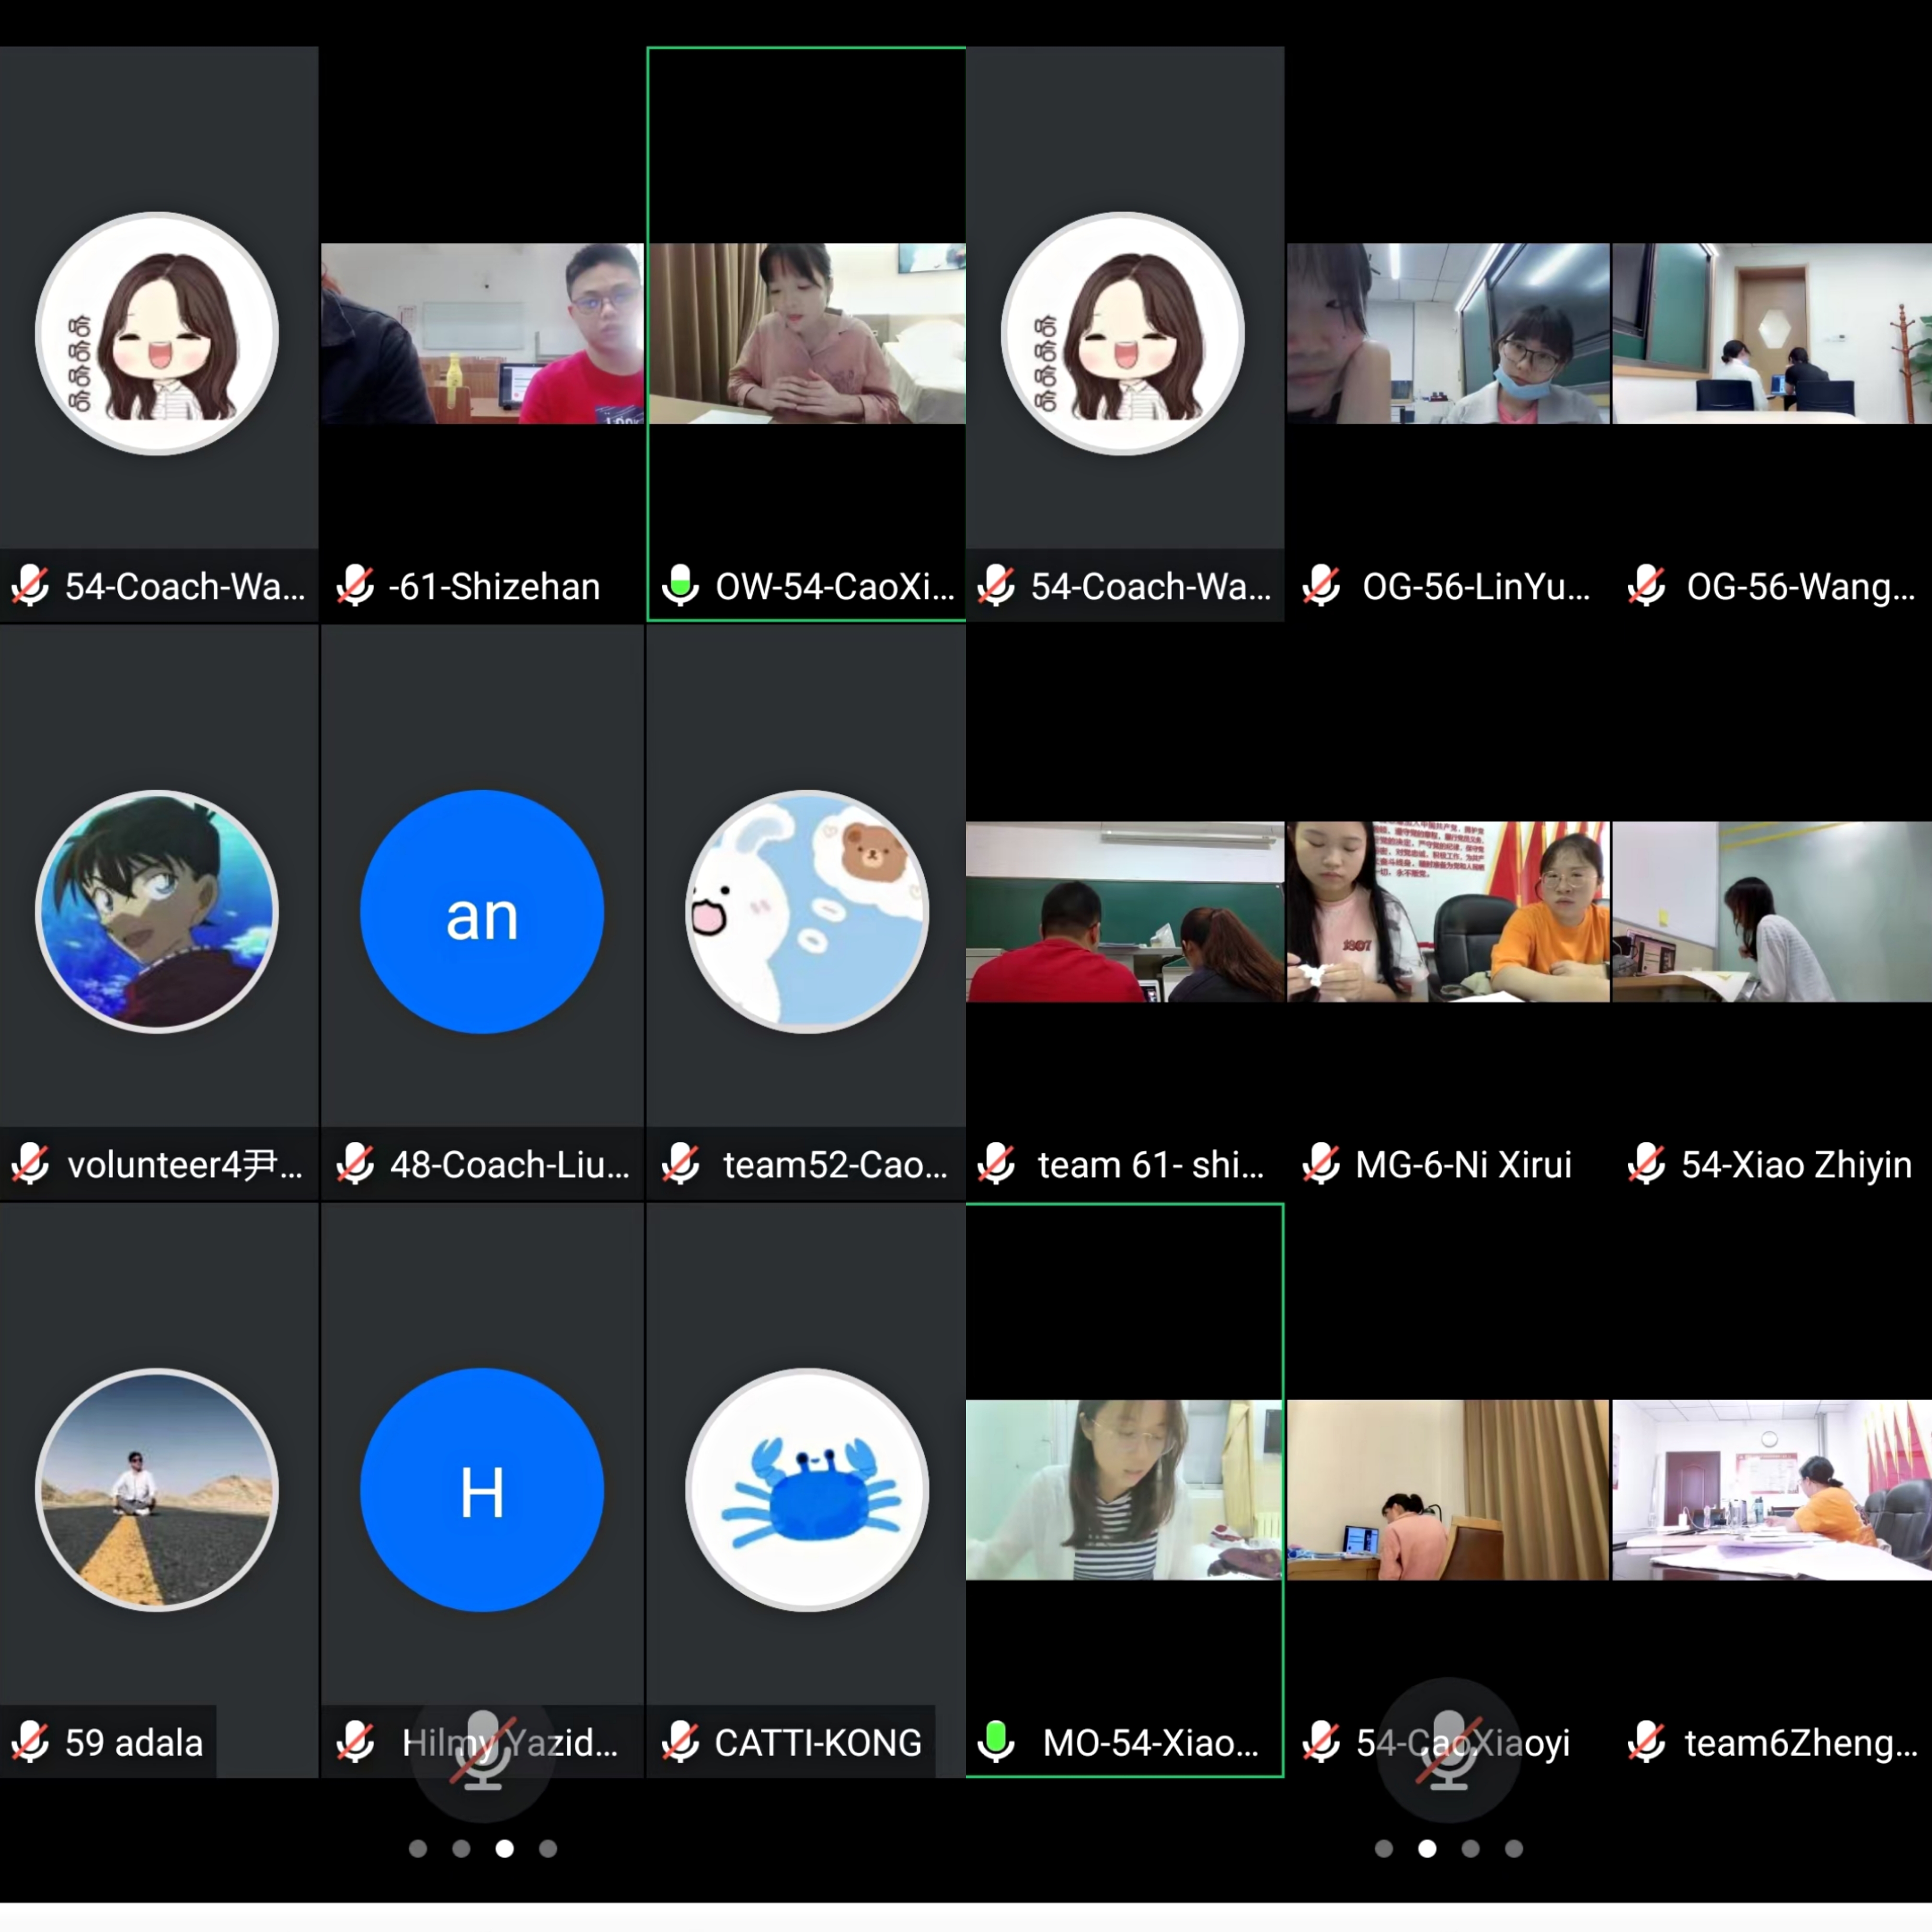Select the blue 'H' avatar circle
Screen dimensions: 1932x1932
point(482,1490)
